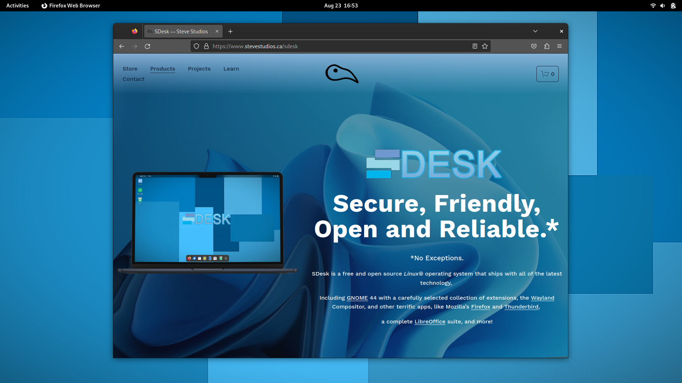Follow the LibreOffice link
The width and height of the screenshot is (682, 383).
tap(430, 322)
